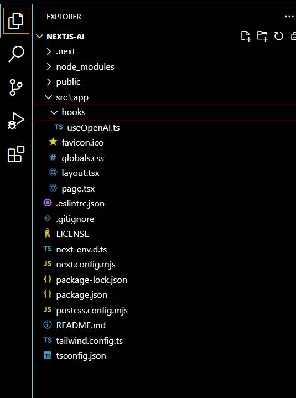Click TS icon beside tsconfig.json
This screenshot has height=398, width=296.
click(x=48, y=355)
